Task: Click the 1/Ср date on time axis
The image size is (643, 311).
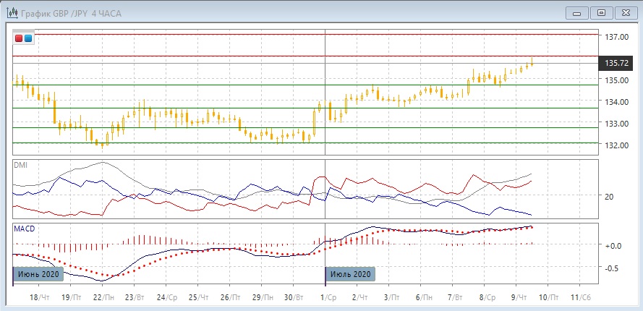Action: pos(329,297)
